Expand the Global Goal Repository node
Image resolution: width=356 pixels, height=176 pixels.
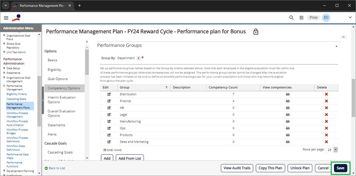click(4, 44)
